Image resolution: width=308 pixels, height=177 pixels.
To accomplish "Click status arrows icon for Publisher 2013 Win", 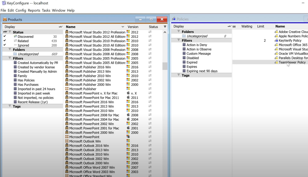I will coord(150,71).
